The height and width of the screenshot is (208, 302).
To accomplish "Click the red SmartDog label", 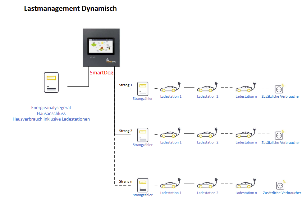I will pos(101,73).
